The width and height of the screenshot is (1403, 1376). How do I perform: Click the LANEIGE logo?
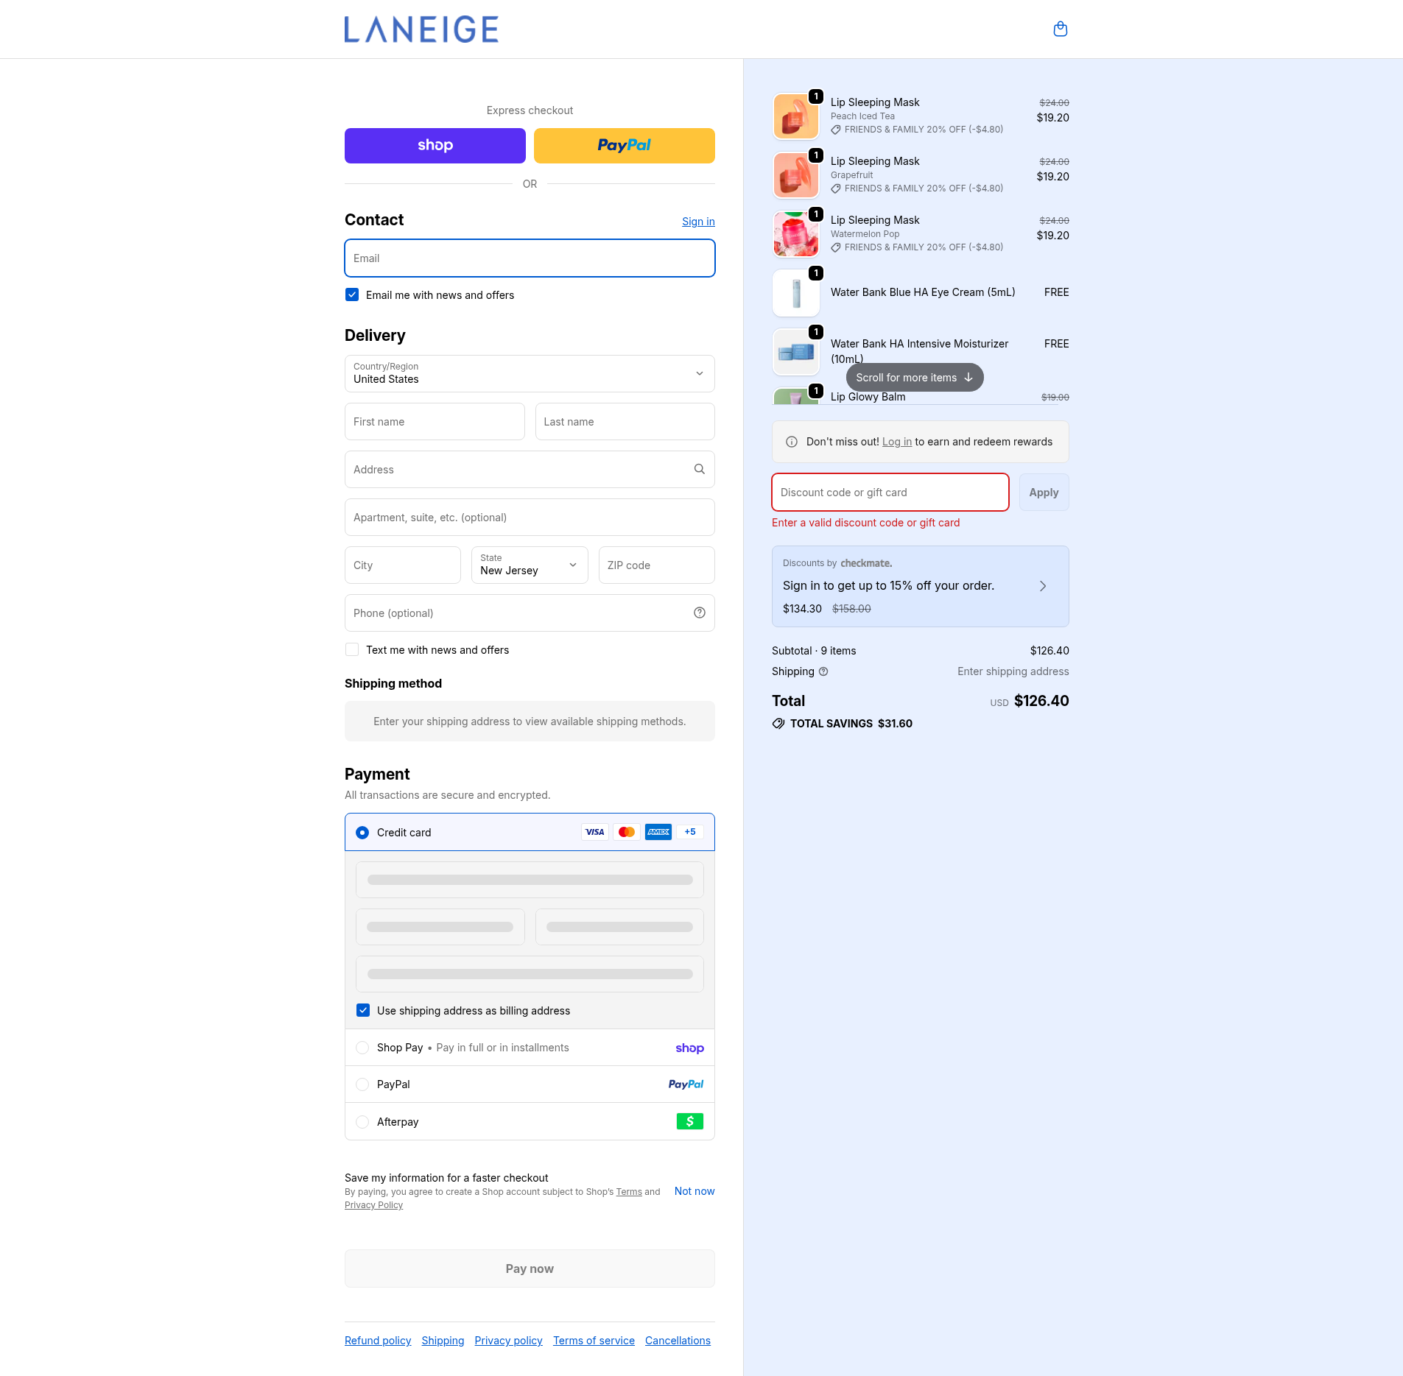(421, 29)
